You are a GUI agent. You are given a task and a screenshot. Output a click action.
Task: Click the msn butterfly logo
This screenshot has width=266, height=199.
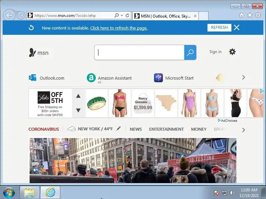click(x=39, y=53)
